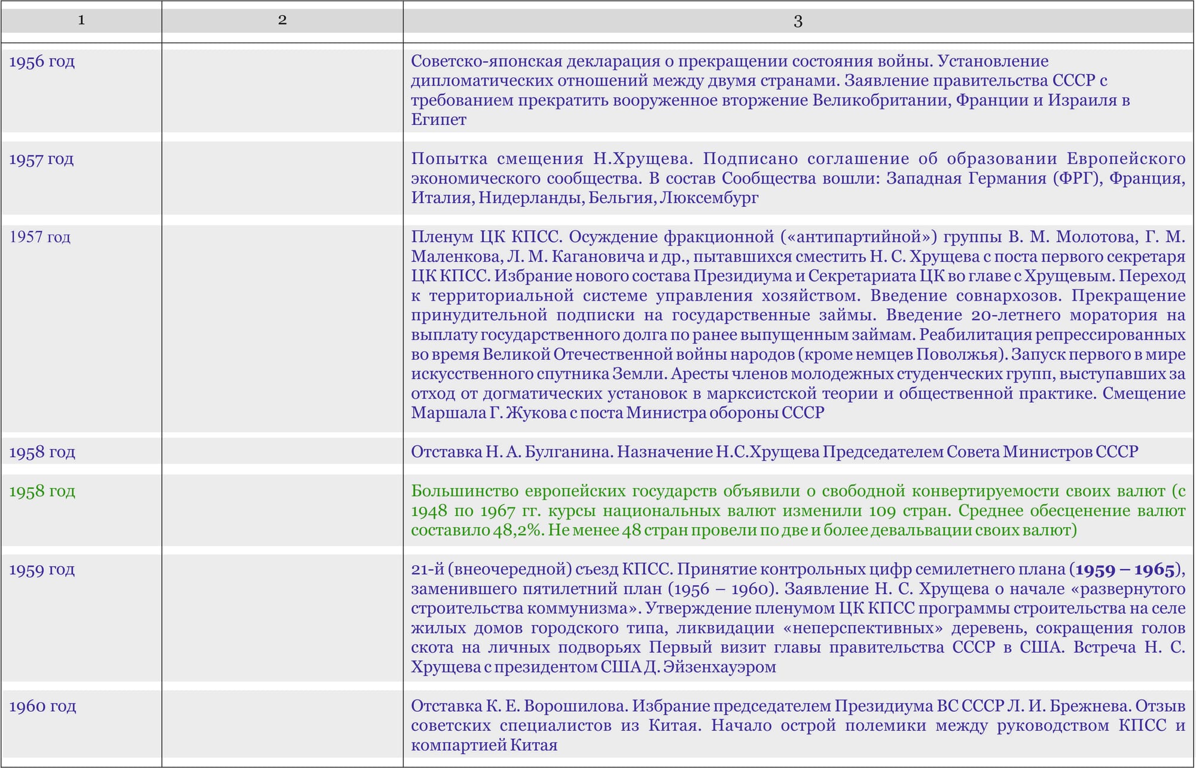Click 'Италия, Нидерланды, Бельгия, Люксембург' line
The width and height of the screenshot is (1196, 768).
pos(584,198)
